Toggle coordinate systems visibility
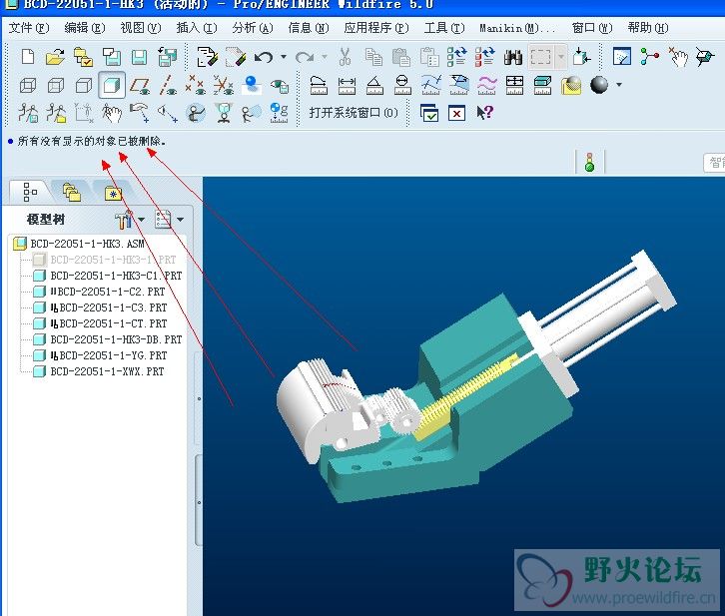 point(224,86)
